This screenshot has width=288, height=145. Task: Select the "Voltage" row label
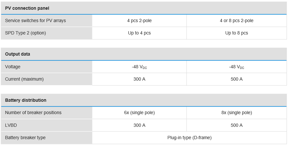tap(13, 67)
